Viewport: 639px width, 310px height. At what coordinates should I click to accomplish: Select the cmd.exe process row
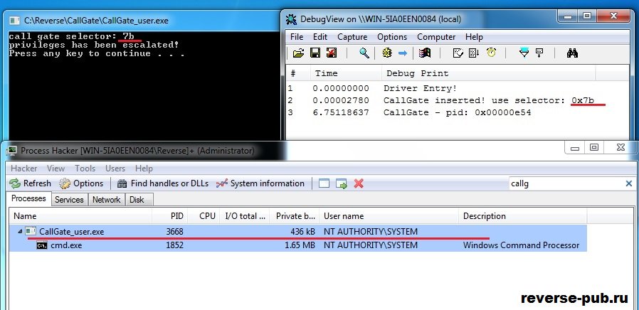click(x=298, y=245)
